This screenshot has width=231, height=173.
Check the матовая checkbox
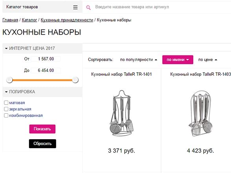tap(6, 103)
